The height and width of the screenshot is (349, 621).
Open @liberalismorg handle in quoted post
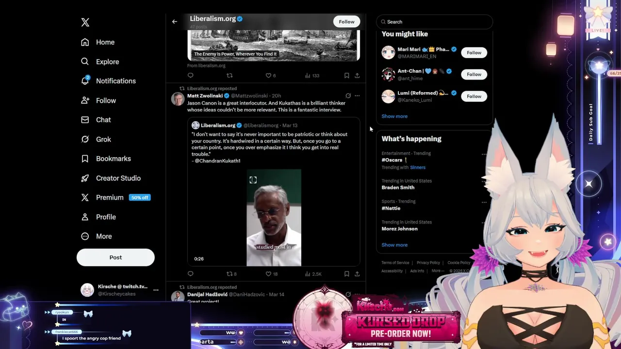click(261, 126)
